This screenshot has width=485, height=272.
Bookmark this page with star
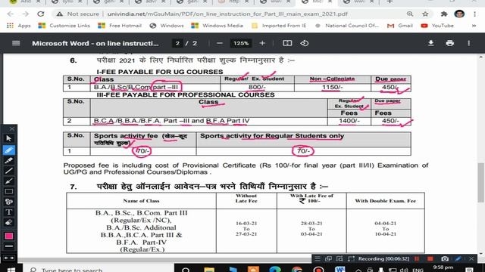[425, 14]
